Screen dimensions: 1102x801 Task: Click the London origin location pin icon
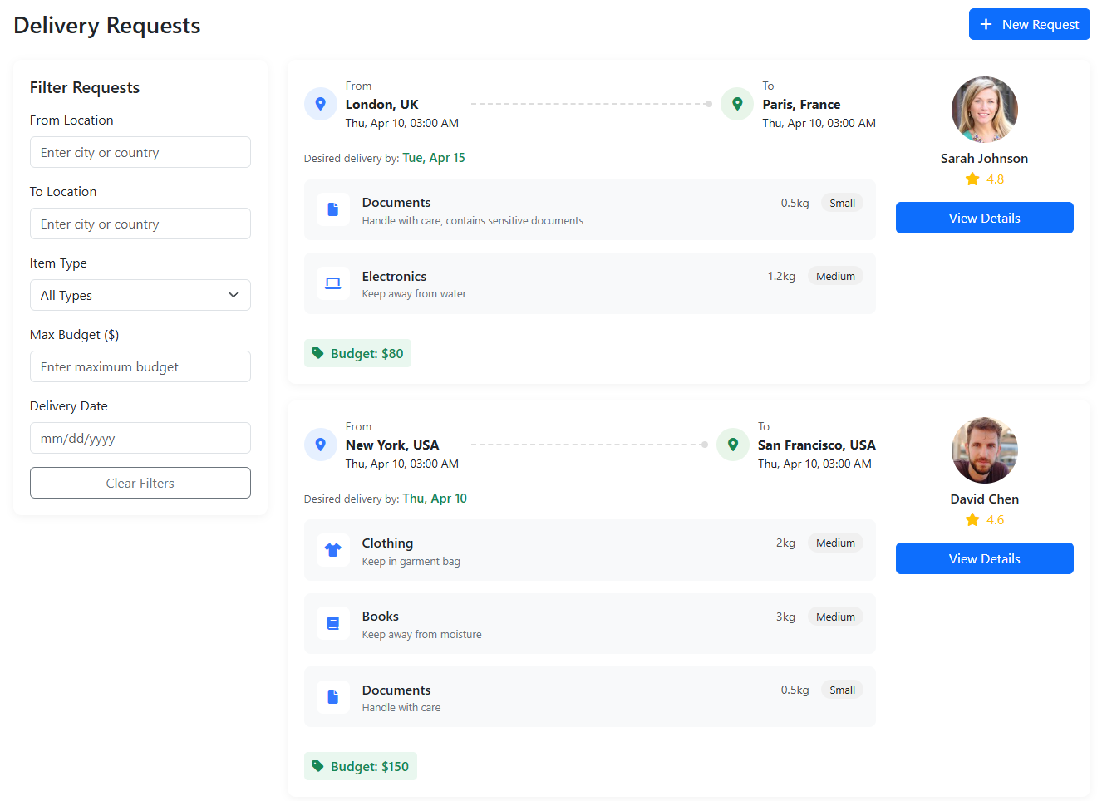click(321, 105)
